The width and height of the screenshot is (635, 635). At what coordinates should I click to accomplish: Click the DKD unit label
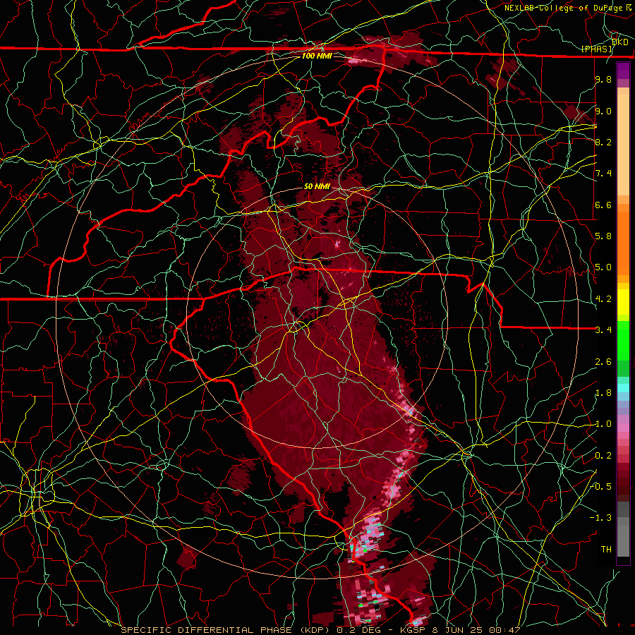620,42
